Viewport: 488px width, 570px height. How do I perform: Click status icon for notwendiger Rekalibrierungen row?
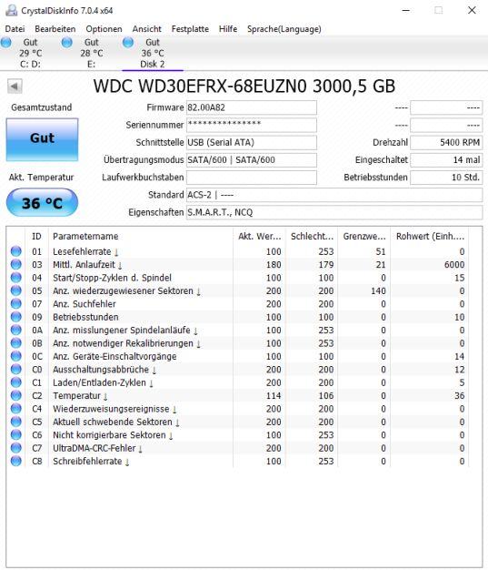point(16,342)
